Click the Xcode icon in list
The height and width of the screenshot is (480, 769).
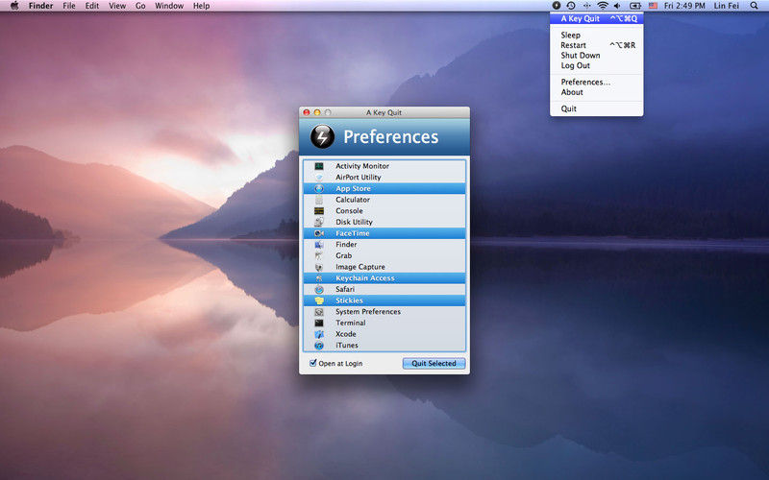point(319,334)
